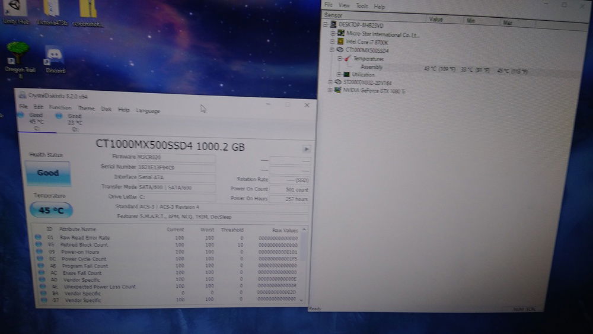Click status dot for Retired Block Count

[x=39, y=244]
